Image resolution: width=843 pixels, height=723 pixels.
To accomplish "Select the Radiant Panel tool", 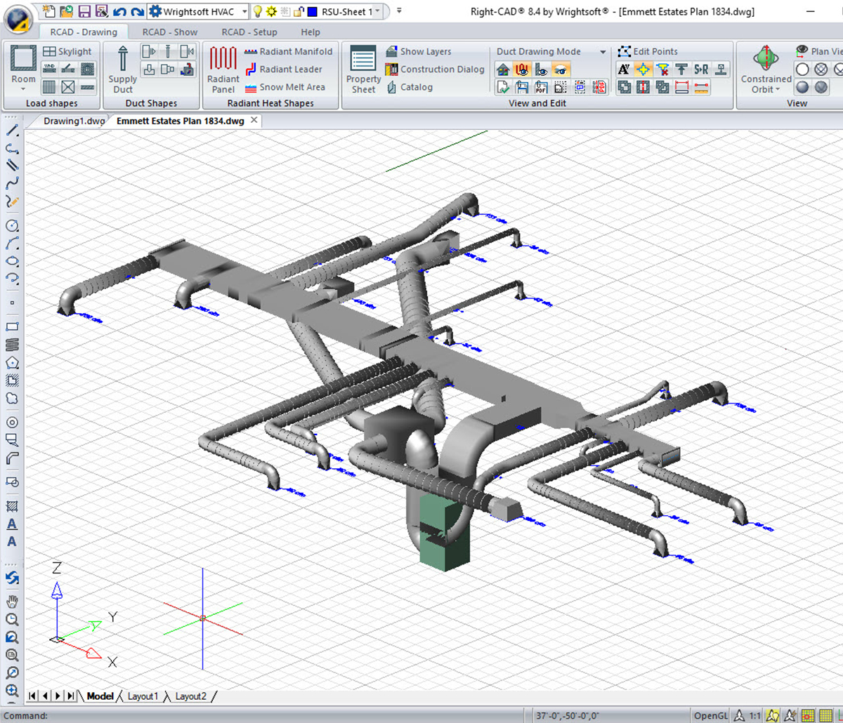I will pyautogui.click(x=222, y=69).
